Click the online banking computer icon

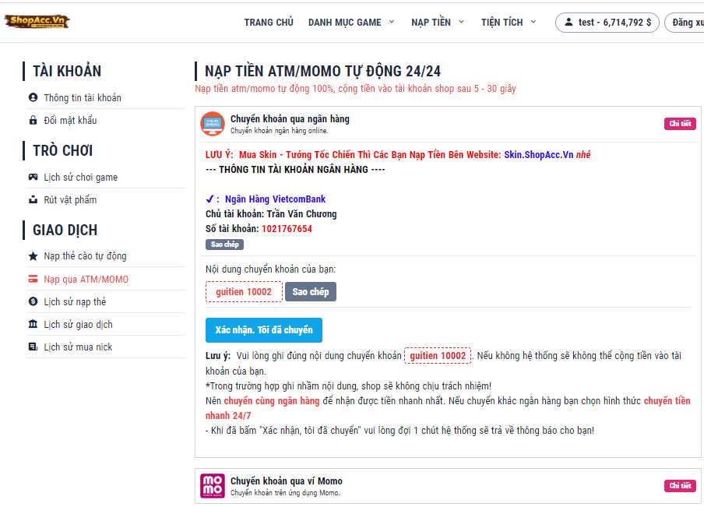[213, 124]
